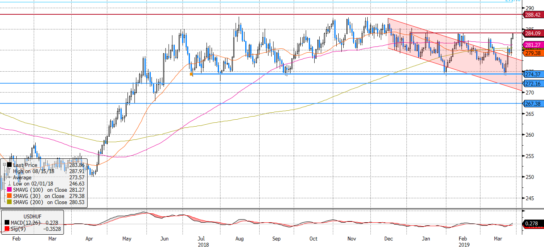
Task: Click the blue 267.38 support level label
Action: coord(534,104)
